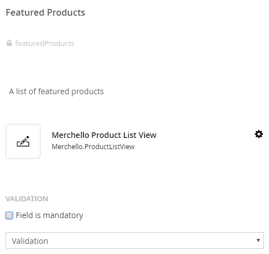Click the word 'Products' in property title
Image resolution: width=269 pixels, height=254 pixels.
(66, 12)
